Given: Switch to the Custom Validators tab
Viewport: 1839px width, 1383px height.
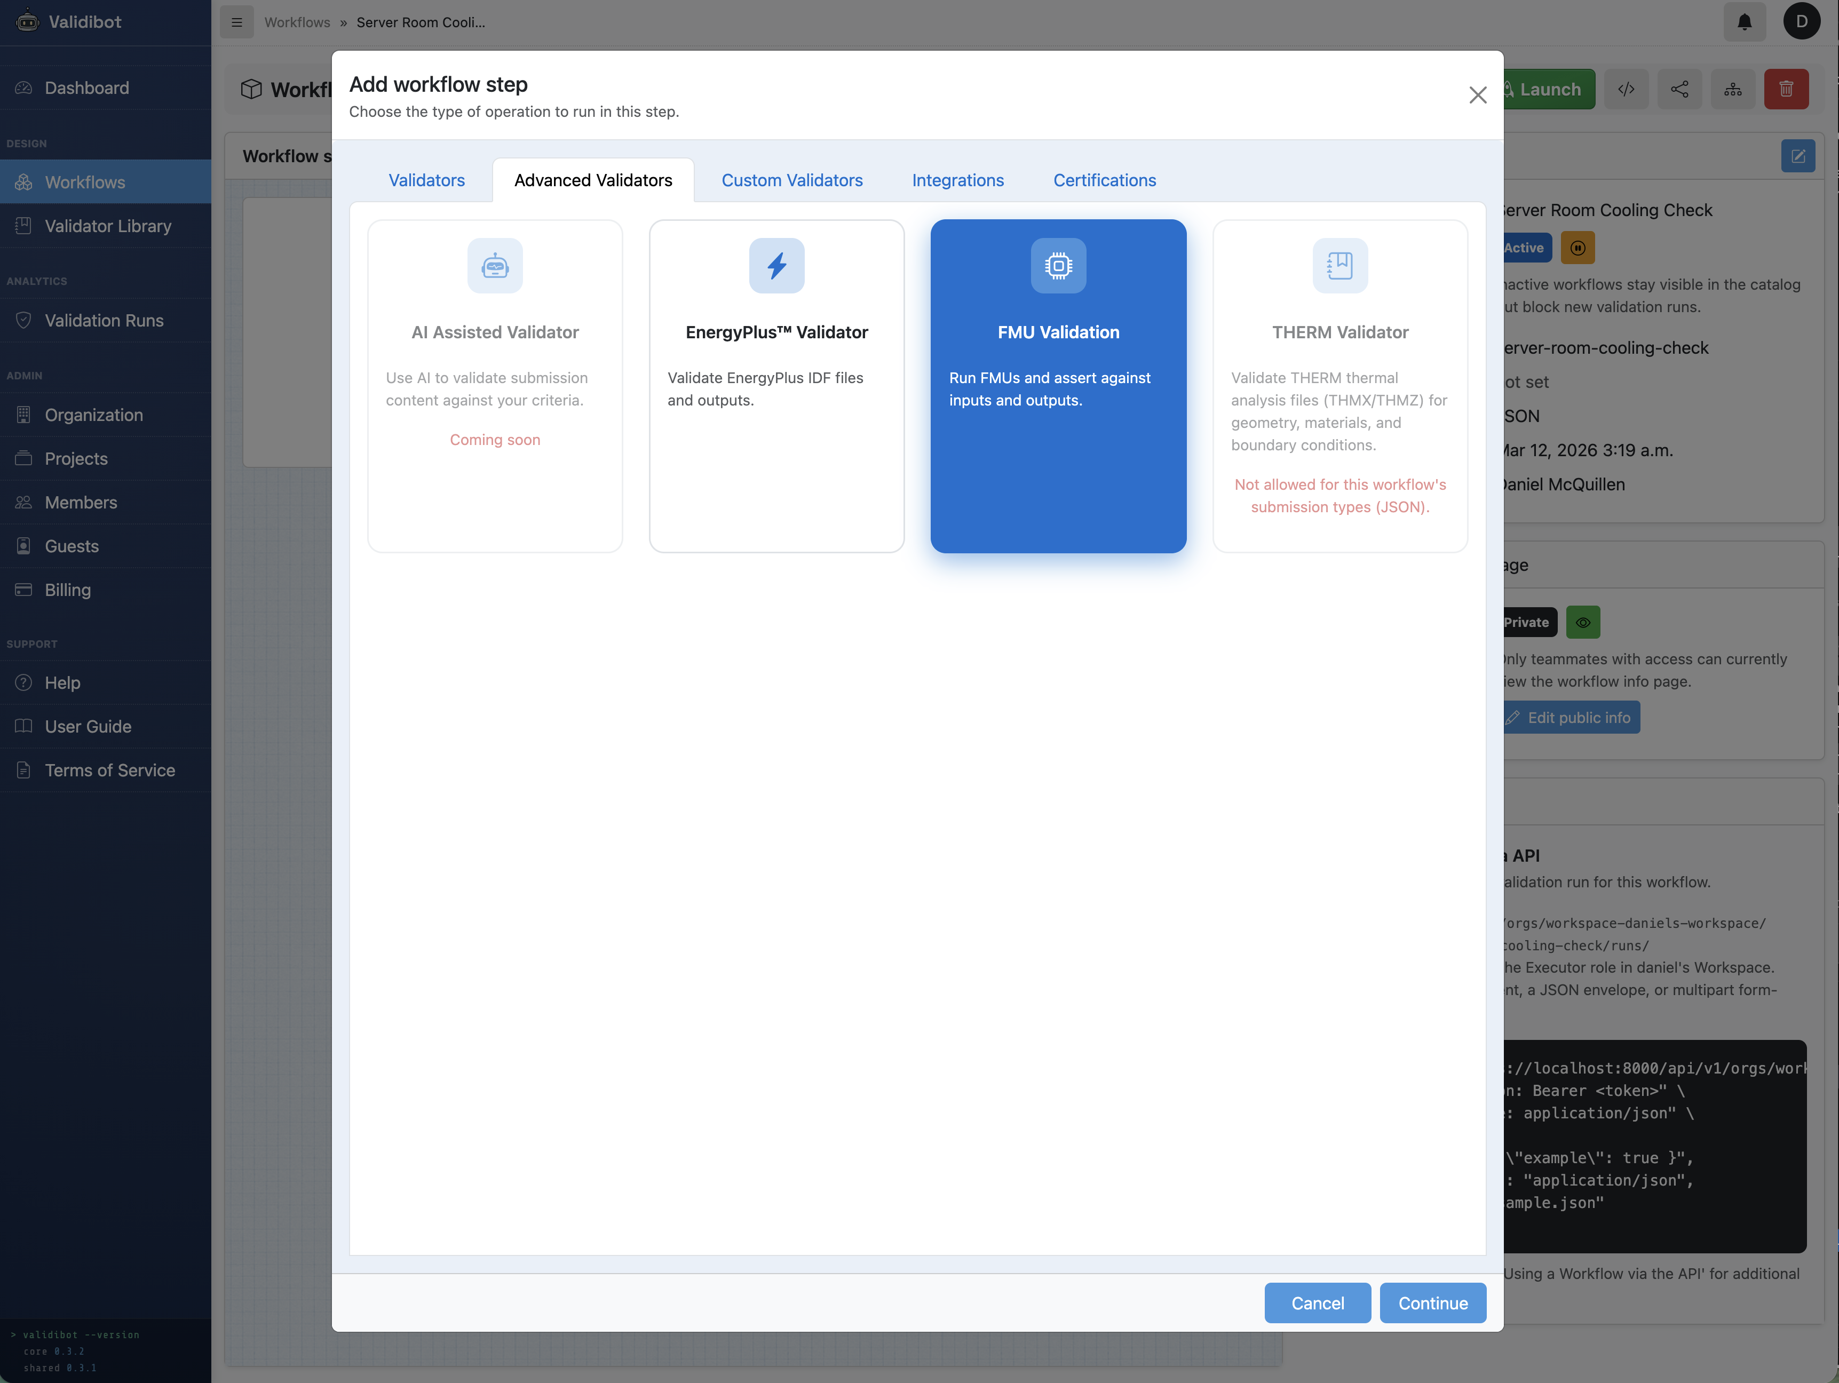Looking at the screenshot, I should (x=791, y=180).
